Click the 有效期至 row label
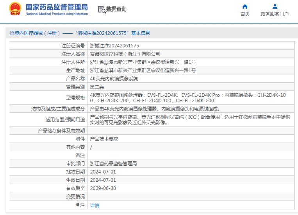Viewport: 298px width, 215px height. (x=75, y=188)
